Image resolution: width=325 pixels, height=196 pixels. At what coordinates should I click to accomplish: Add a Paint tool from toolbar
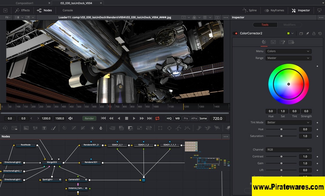[53, 128]
